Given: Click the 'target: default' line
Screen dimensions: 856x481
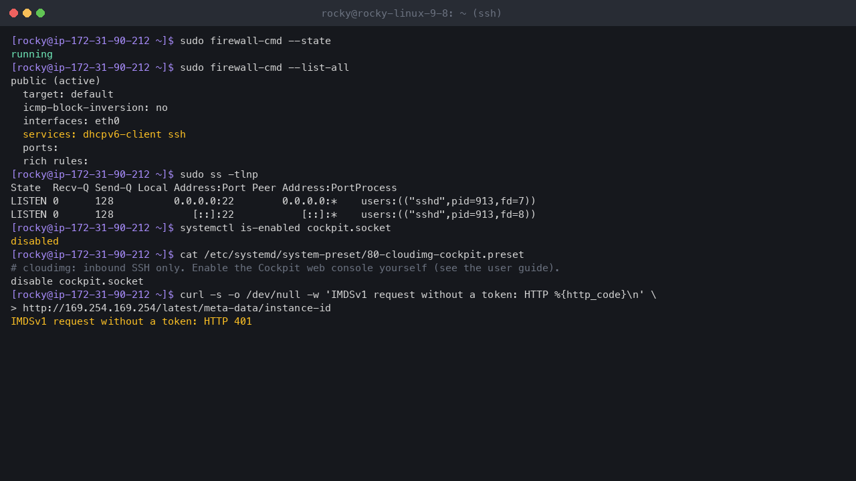Looking at the screenshot, I should (68, 94).
